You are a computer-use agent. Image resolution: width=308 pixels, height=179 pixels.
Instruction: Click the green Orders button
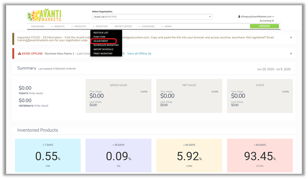tap(264, 26)
